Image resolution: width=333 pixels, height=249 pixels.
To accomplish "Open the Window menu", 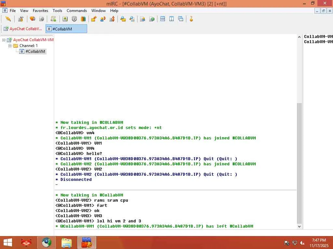I will 98,11.
